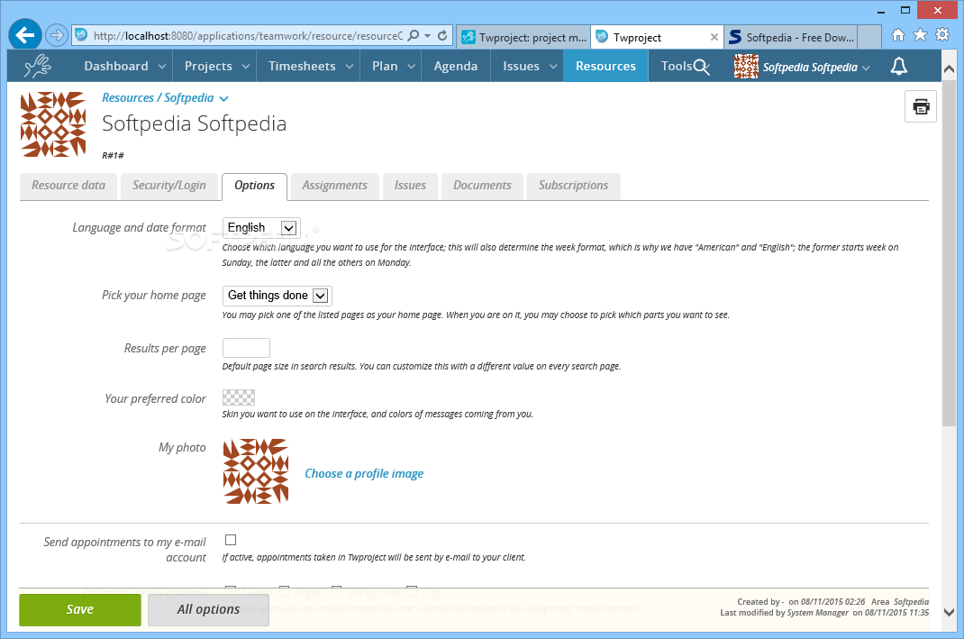Close the Twproject browser tab

point(714,37)
